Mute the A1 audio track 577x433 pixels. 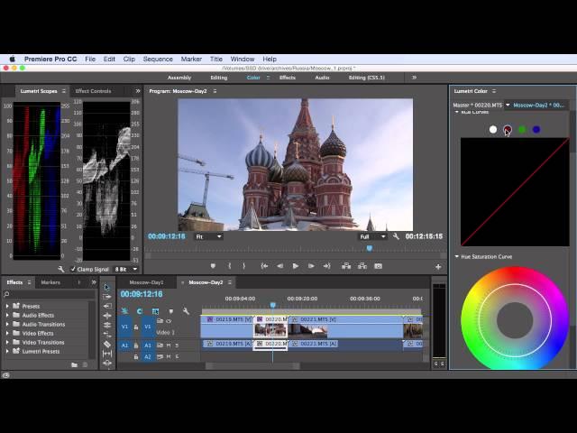pos(169,345)
